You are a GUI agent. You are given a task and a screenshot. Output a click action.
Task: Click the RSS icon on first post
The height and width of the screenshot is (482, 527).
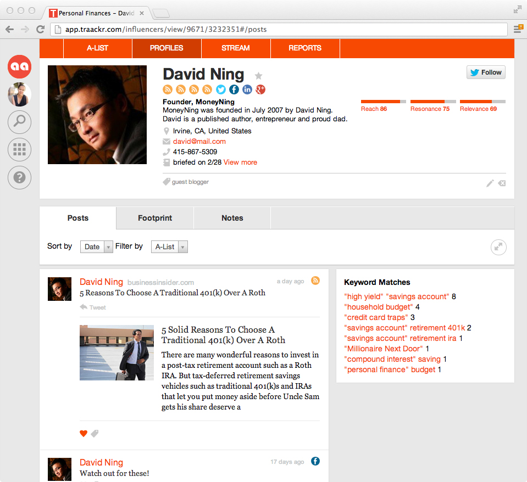tap(315, 281)
